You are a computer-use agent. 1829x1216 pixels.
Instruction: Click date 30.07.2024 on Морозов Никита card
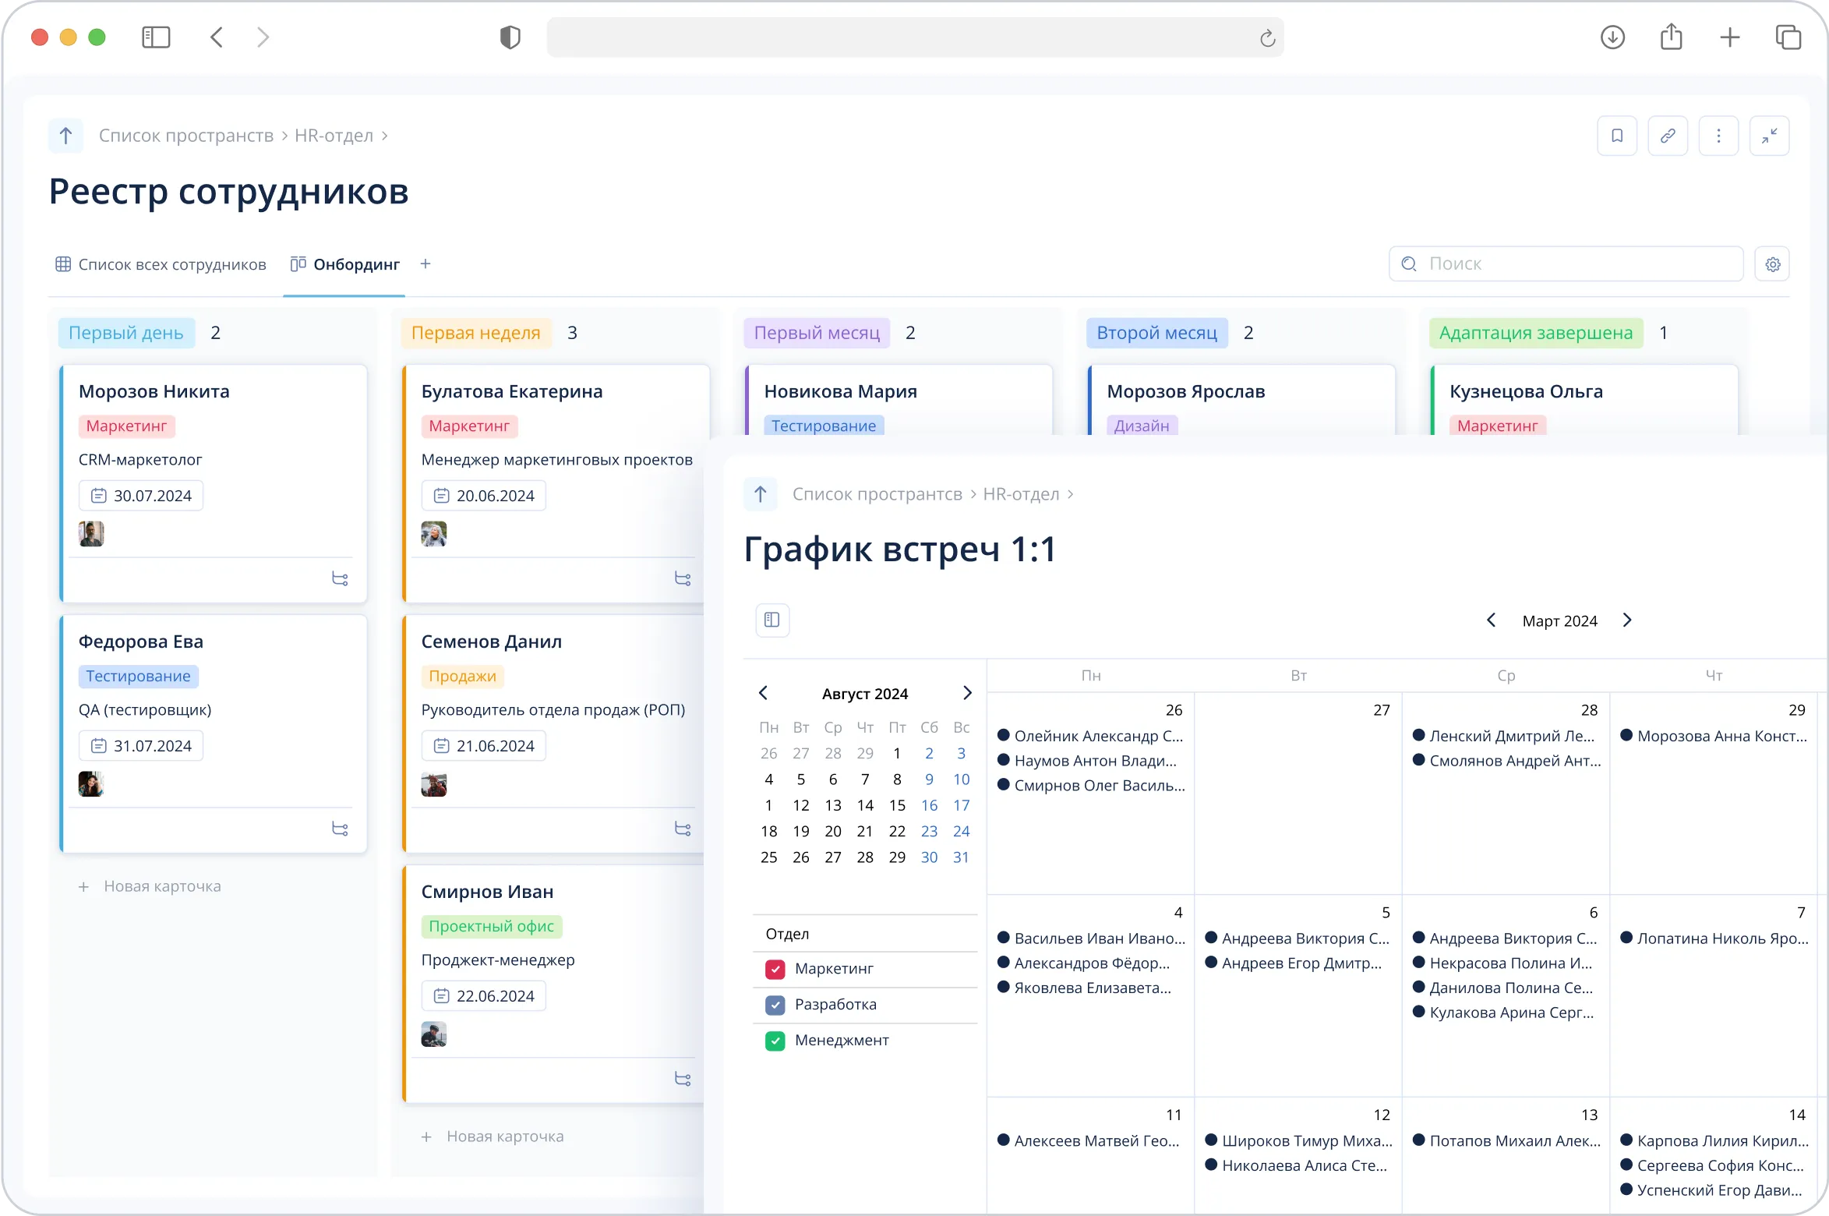pos(141,496)
